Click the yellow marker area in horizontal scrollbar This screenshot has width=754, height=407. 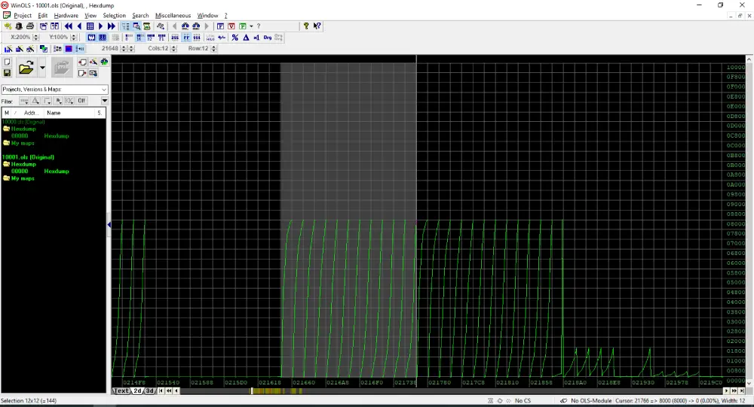pos(277,391)
